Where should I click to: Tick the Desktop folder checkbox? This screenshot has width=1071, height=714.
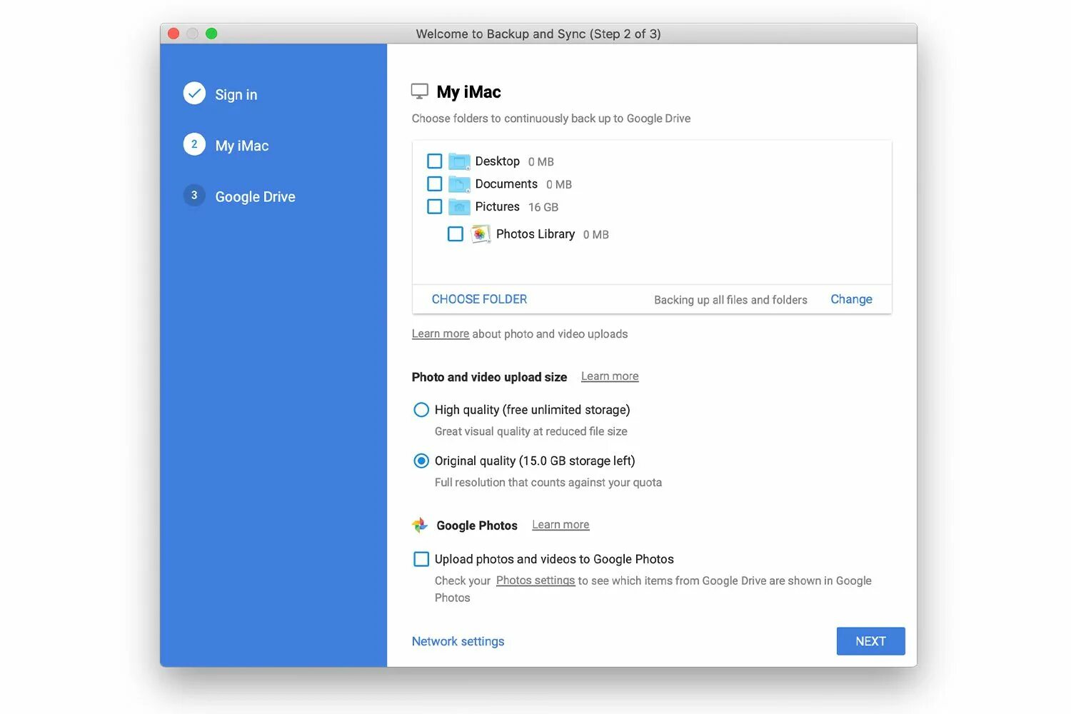(x=434, y=161)
